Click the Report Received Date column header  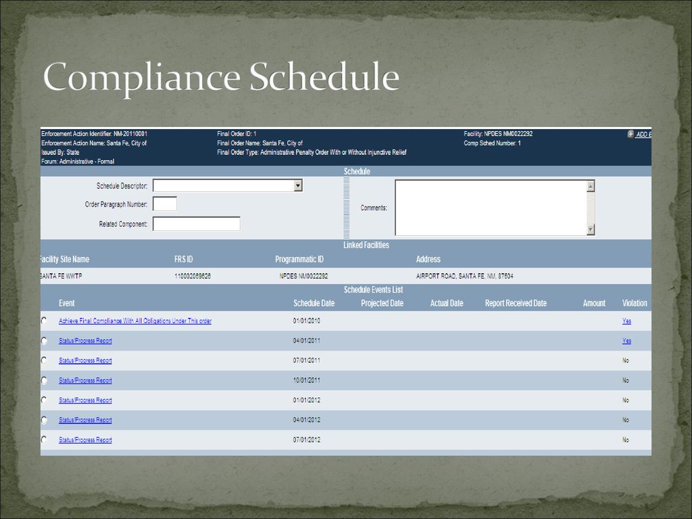click(516, 303)
